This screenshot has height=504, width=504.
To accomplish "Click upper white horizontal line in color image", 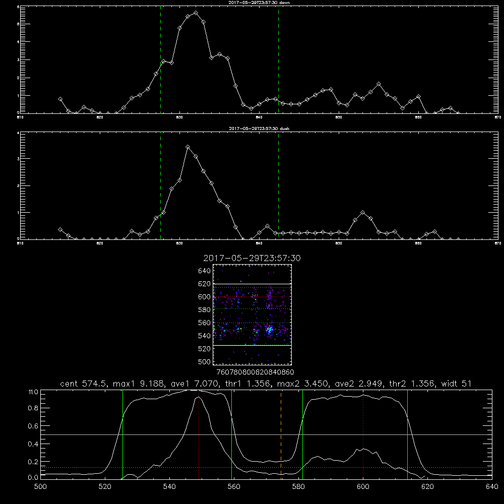I will 252,284.
